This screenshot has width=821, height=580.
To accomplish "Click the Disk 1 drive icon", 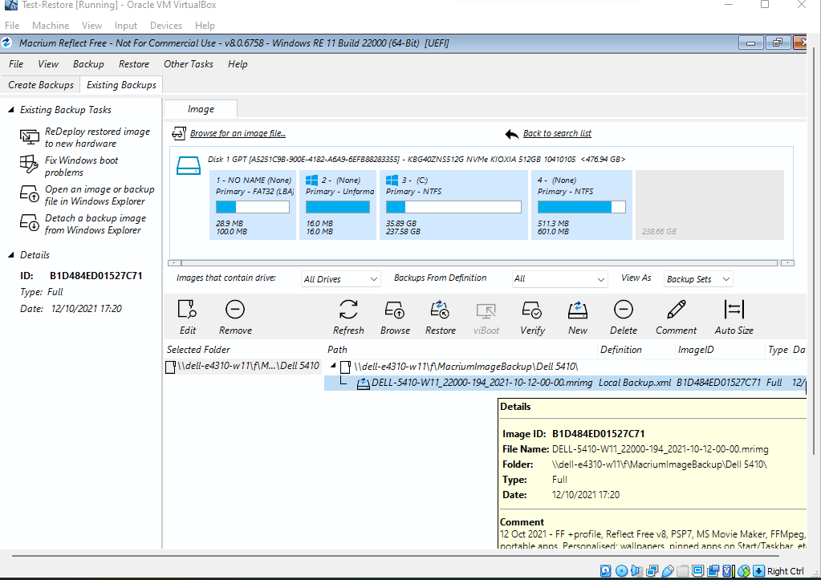I will tap(189, 165).
